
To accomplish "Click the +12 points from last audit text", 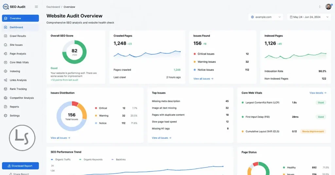I will (x=64, y=80).
